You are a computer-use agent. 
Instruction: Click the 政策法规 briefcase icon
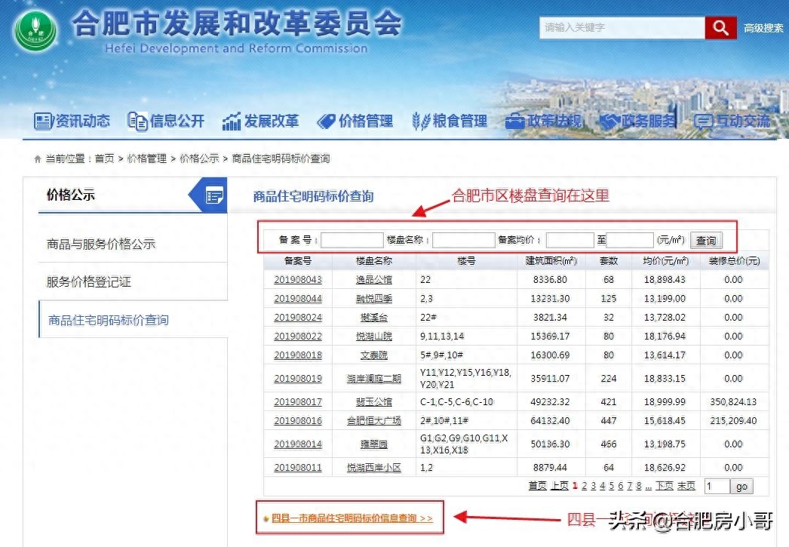click(514, 121)
